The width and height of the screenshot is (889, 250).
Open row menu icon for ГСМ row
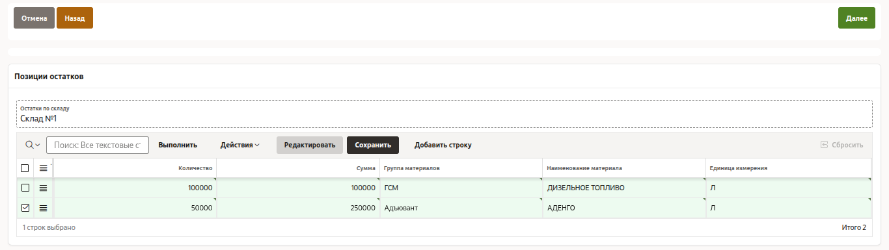(44, 188)
